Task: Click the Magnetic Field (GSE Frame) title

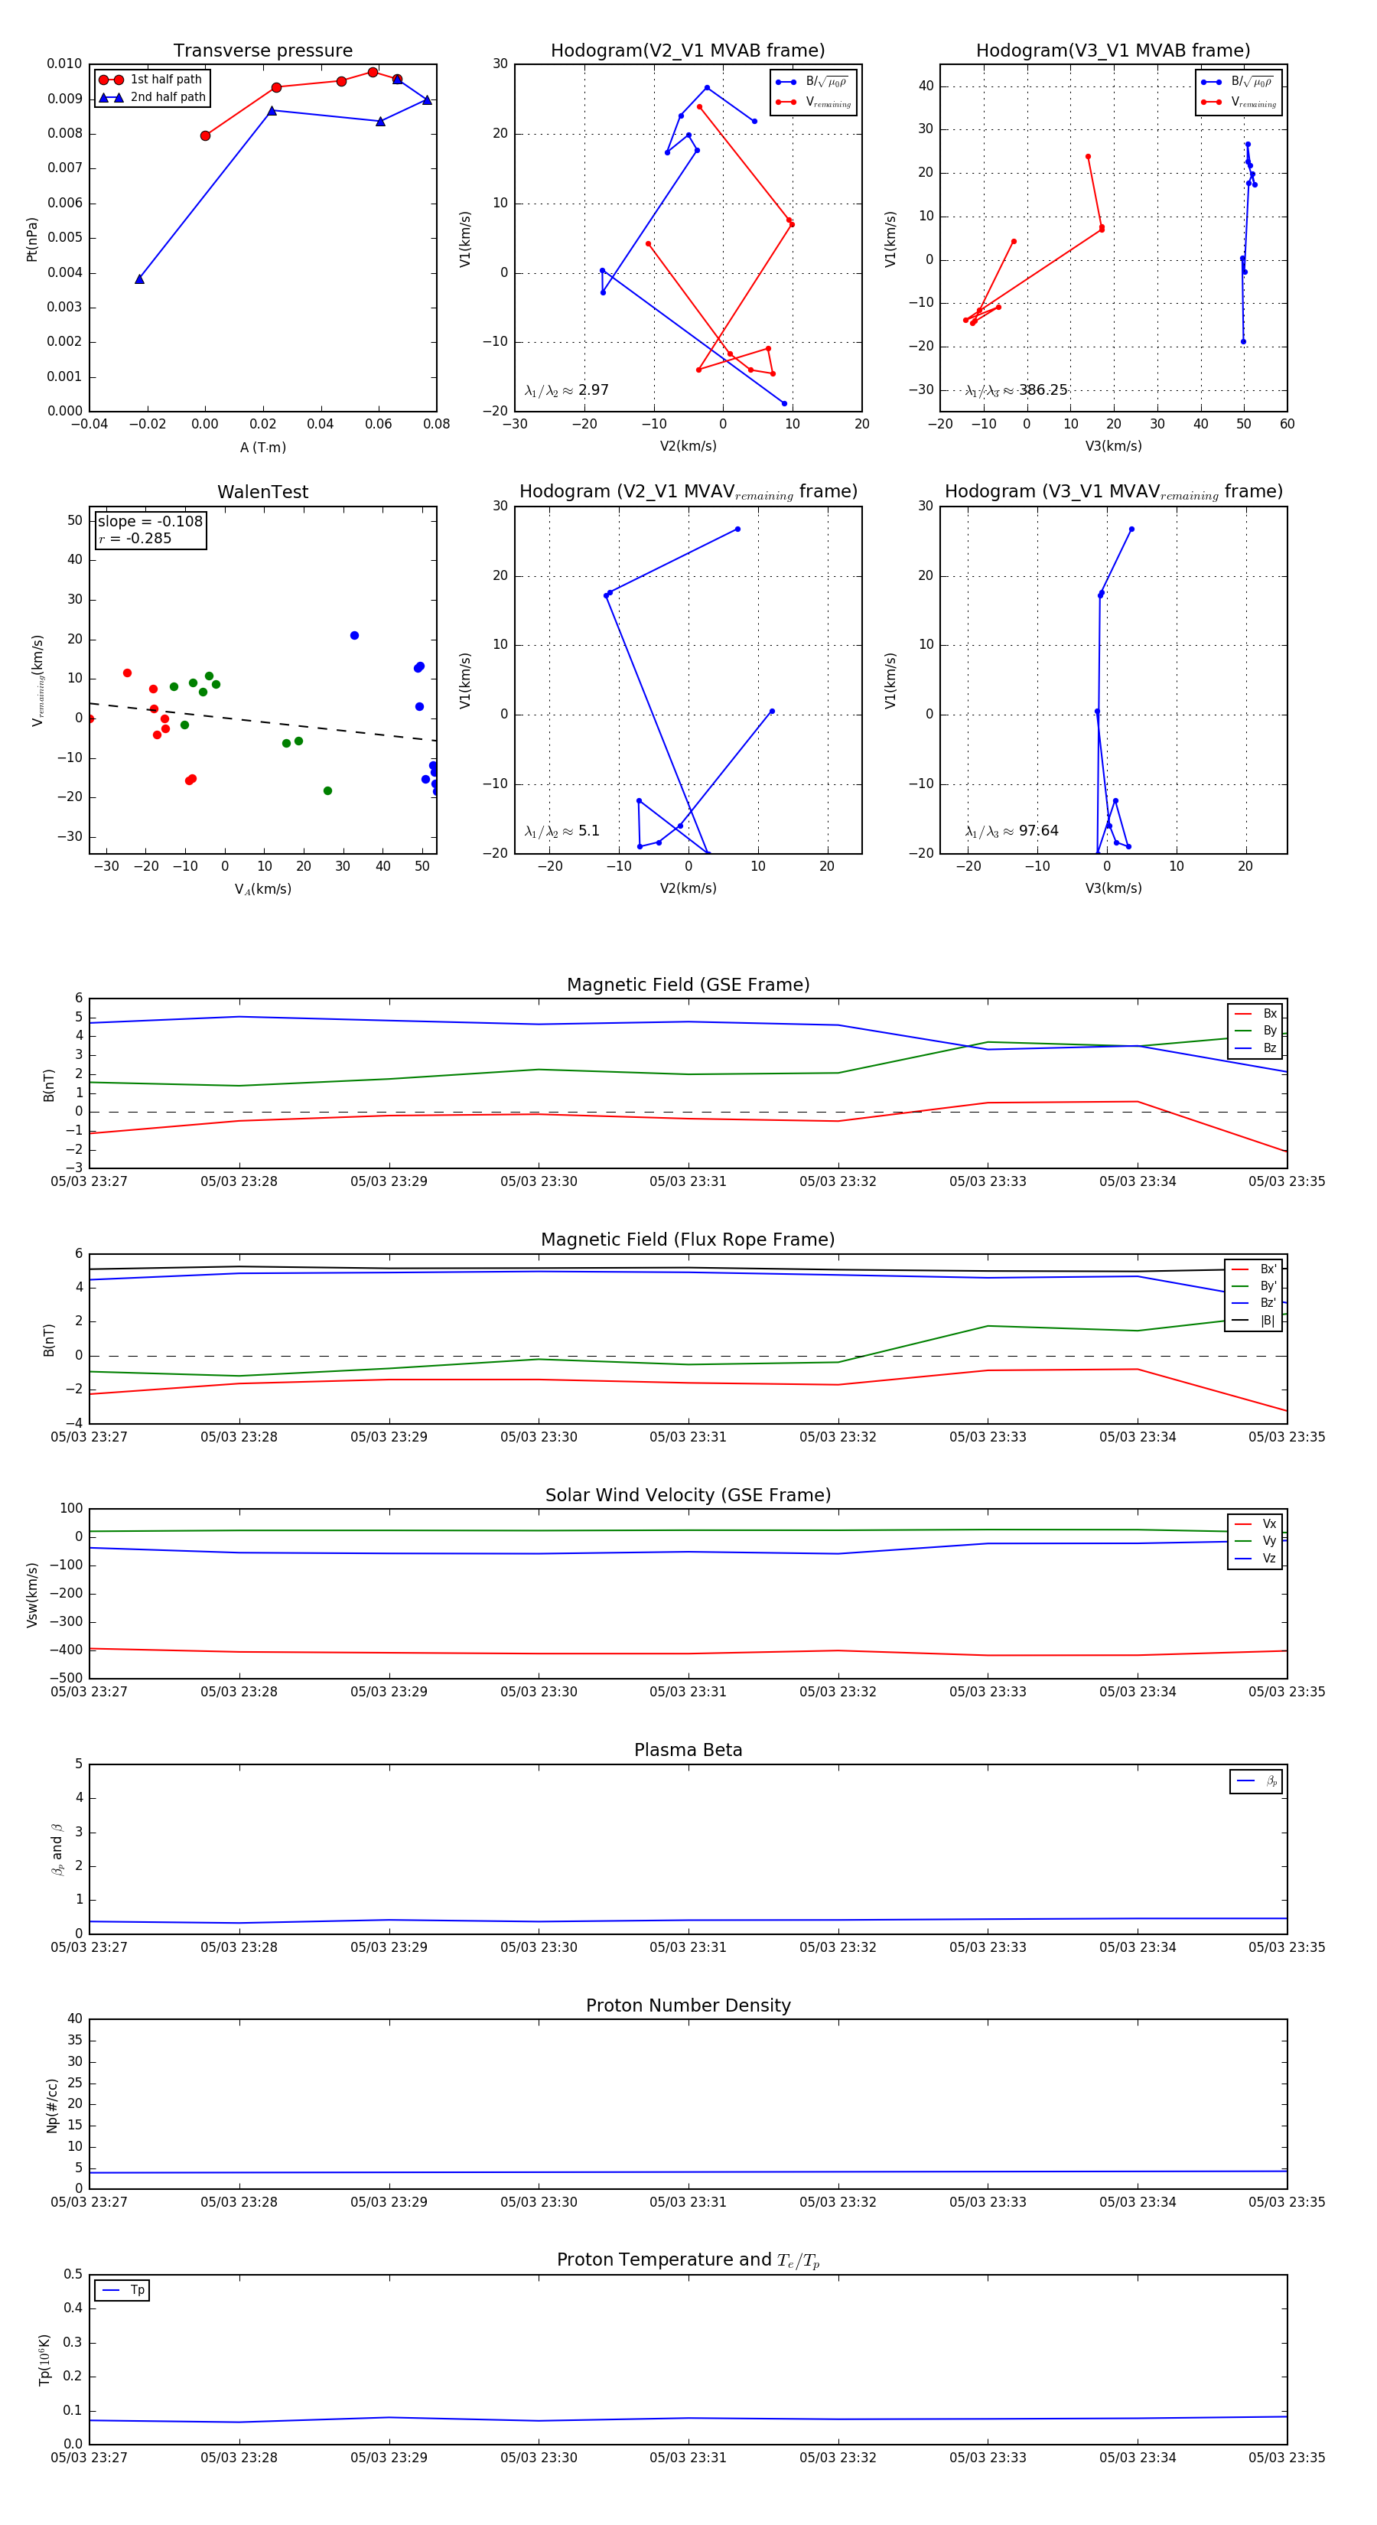Action: 688,985
